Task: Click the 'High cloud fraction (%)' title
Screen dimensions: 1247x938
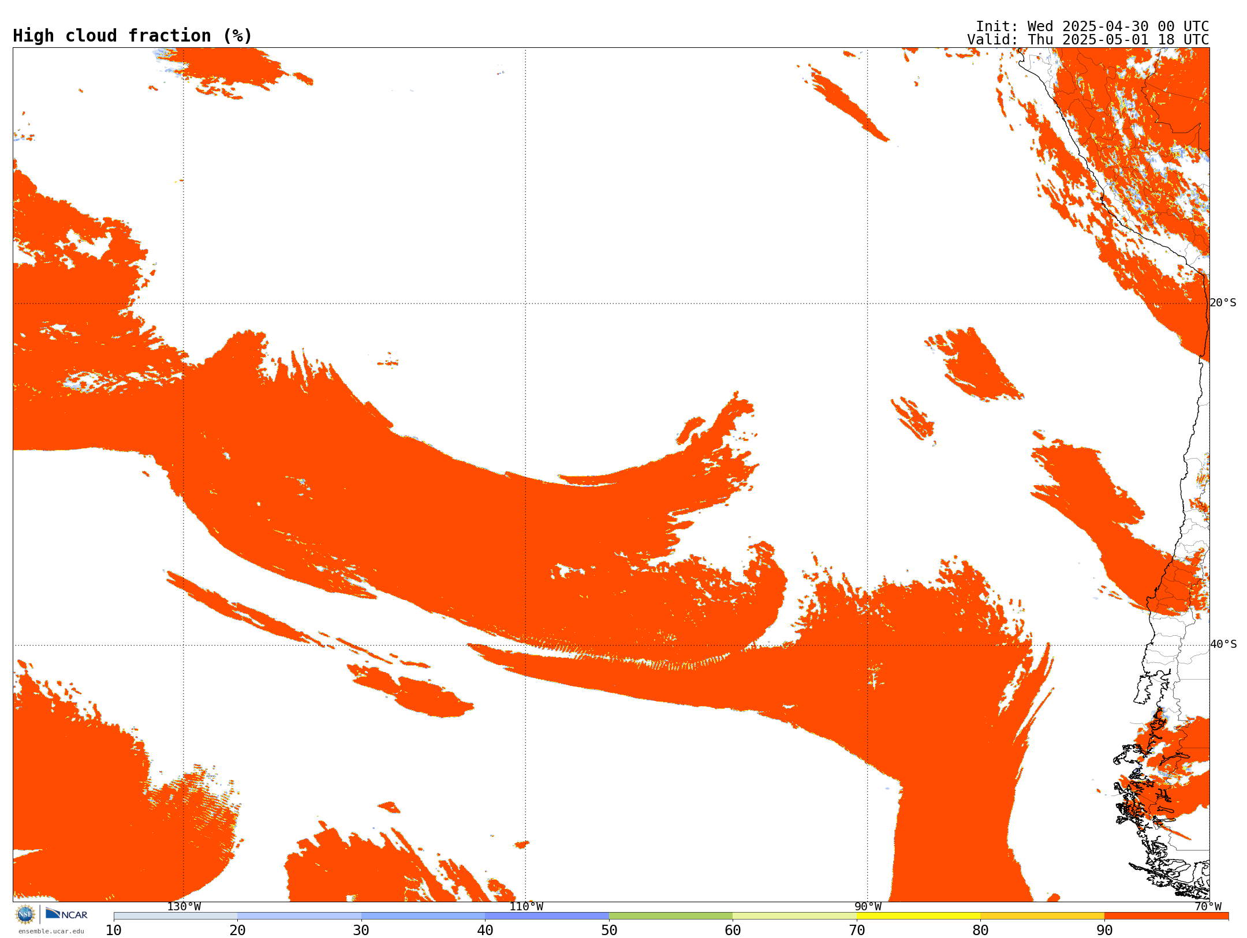Action: pos(132,36)
